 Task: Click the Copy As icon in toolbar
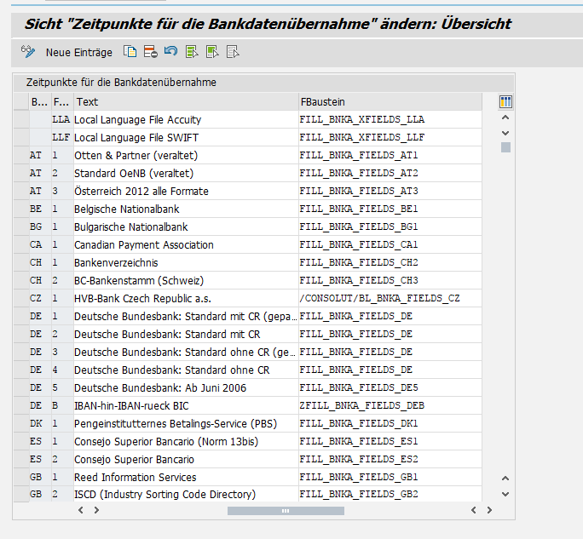pyautogui.click(x=130, y=52)
